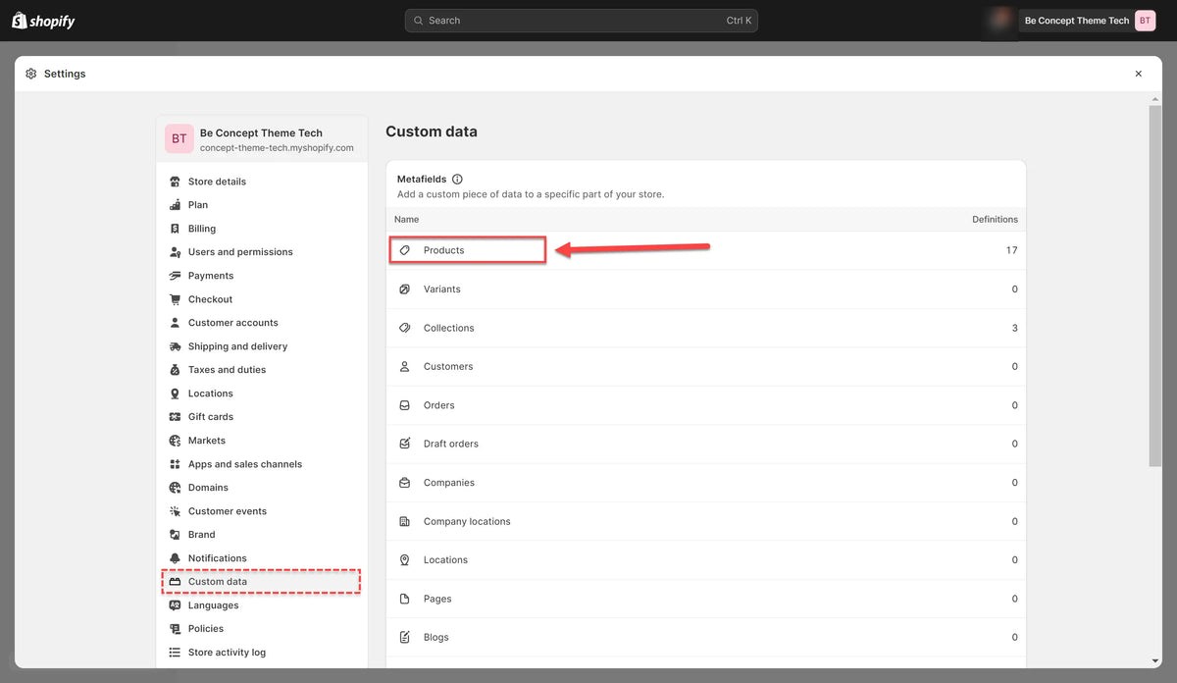
Task: Open Variants metafield definitions
Action: click(x=706, y=289)
